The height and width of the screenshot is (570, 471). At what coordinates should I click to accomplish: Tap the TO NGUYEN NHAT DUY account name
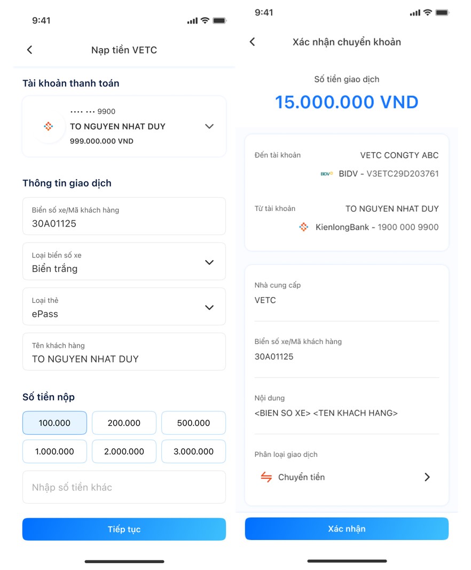coord(117,127)
